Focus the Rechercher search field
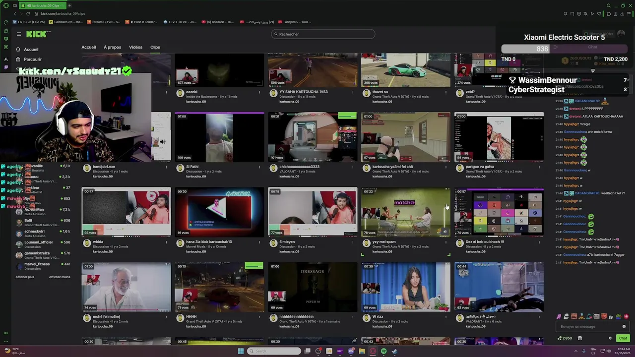This screenshot has width=635, height=357. tap(323, 34)
